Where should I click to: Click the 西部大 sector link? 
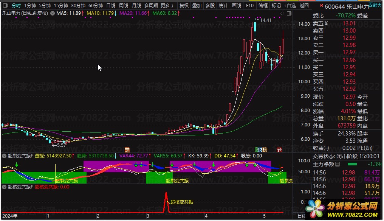[x=375, y=5]
